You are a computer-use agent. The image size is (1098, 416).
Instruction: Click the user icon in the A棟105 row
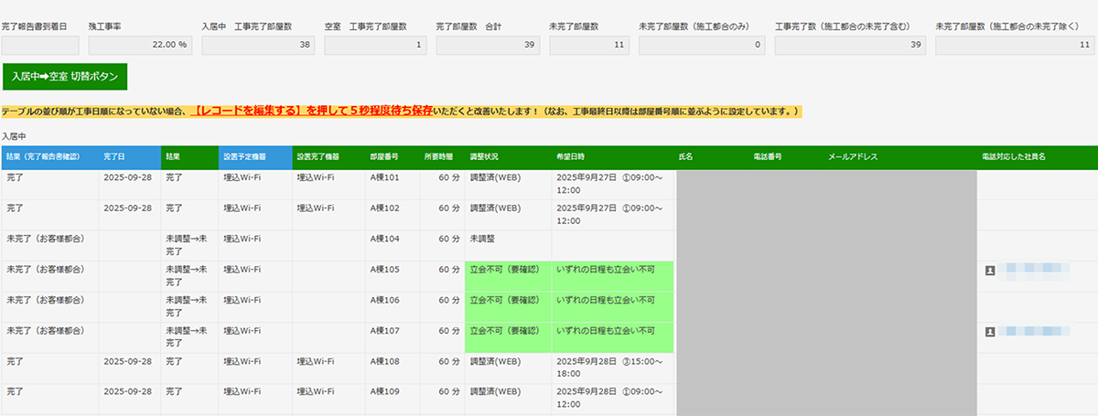[x=990, y=271]
